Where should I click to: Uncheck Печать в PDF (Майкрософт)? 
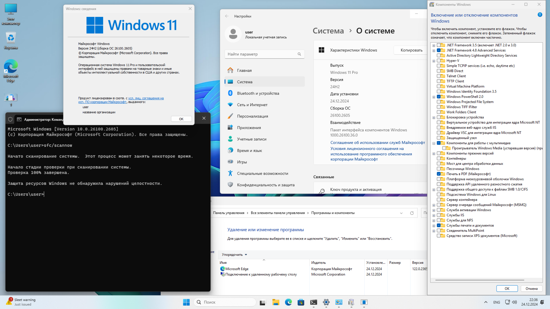coord(439,174)
